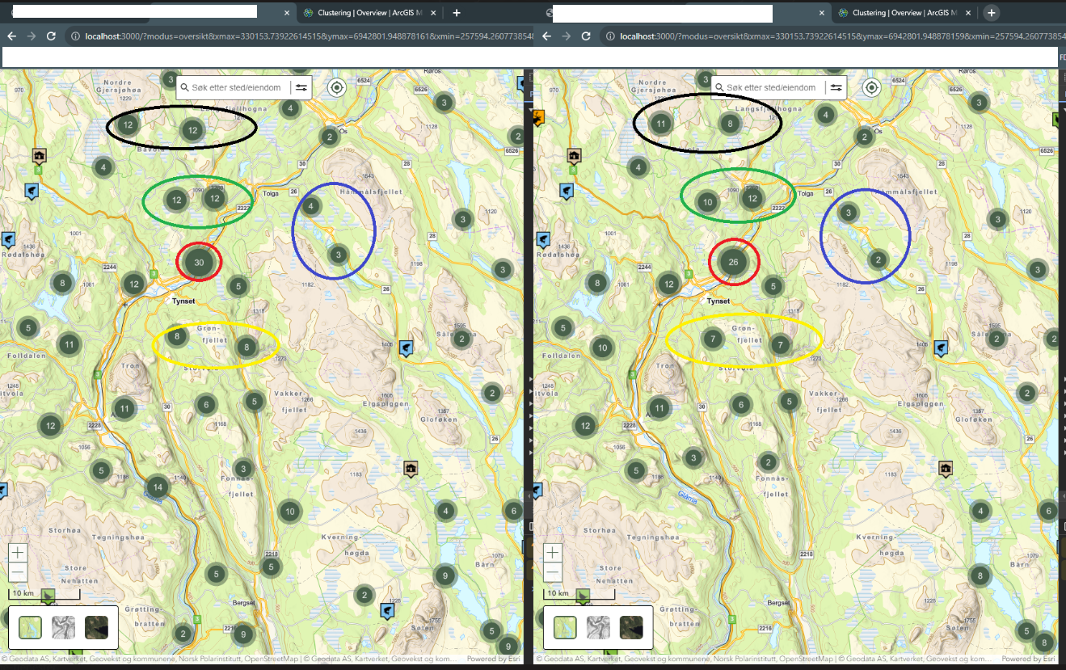
Task: Open the search filter settings icon
Action: [300, 87]
